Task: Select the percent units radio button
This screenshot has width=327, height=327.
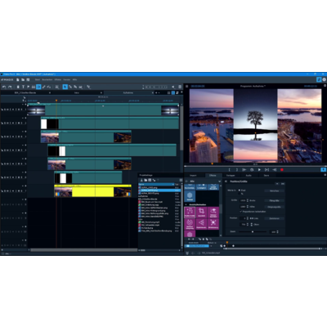Action: (x=240, y=194)
